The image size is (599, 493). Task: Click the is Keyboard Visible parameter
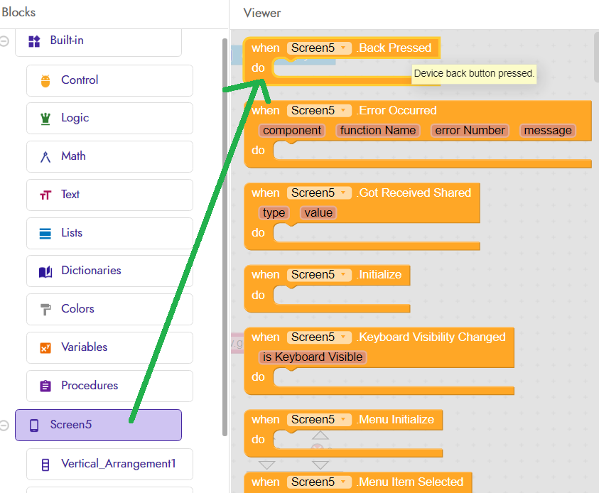pyautogui.click(x=313, y=357)
